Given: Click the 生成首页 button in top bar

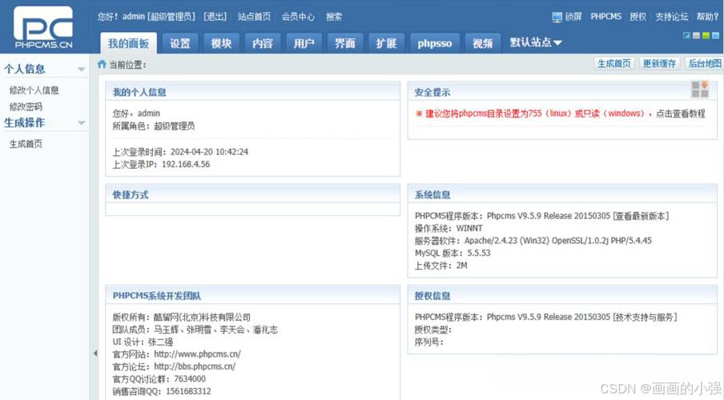Looking at the screenshot, I should [x=614, y=64].
